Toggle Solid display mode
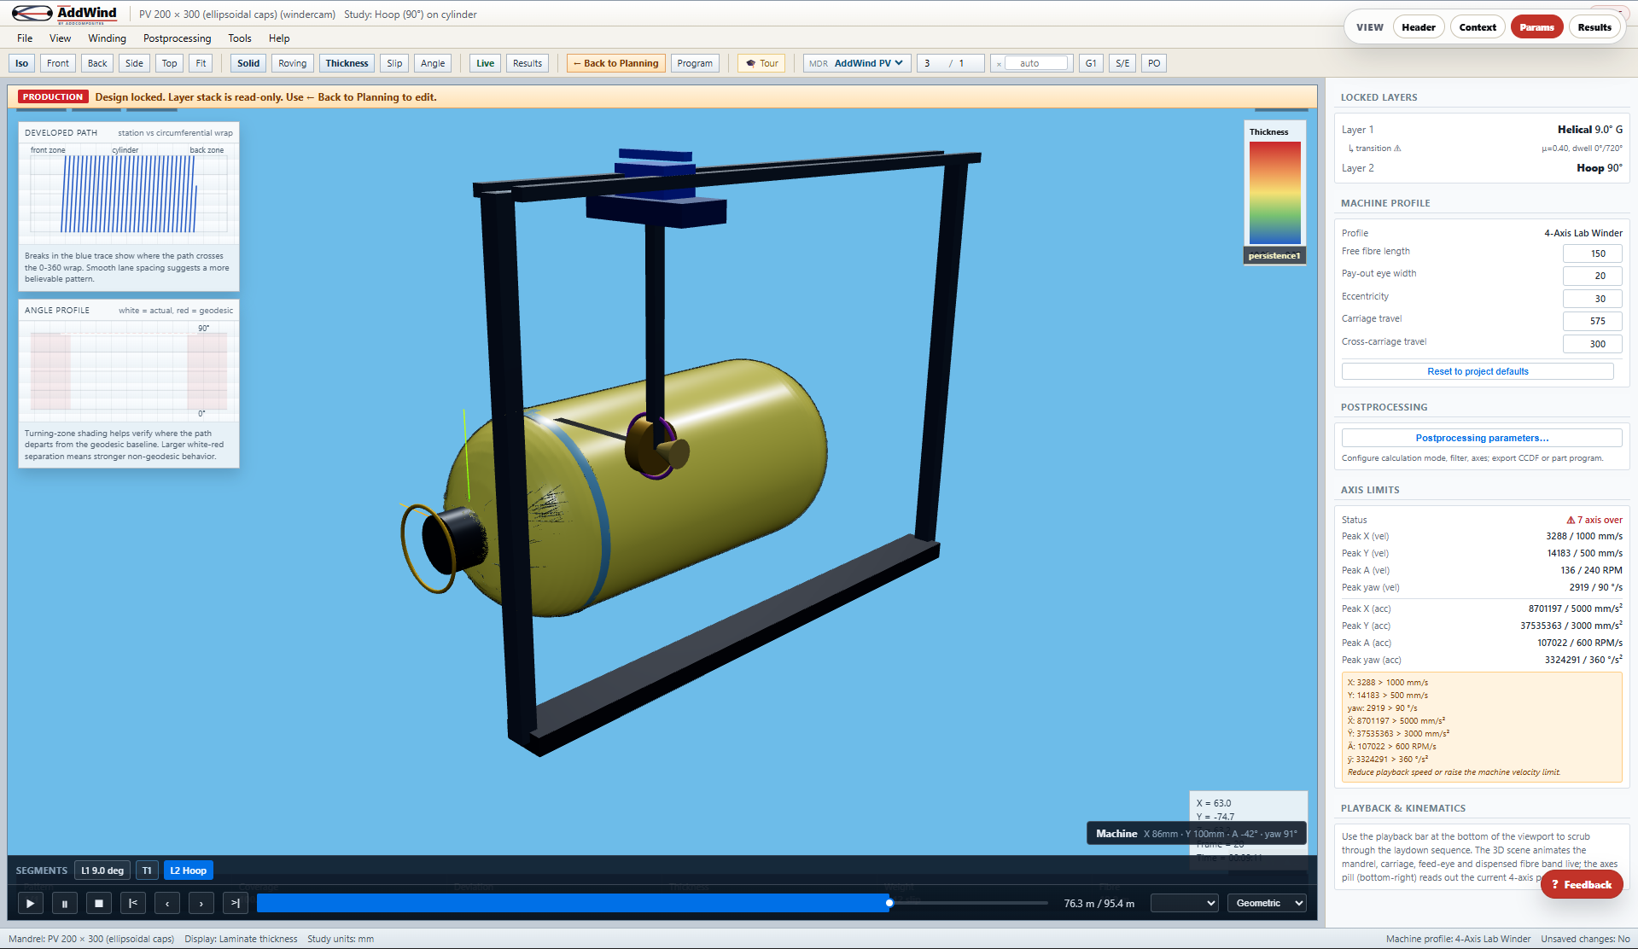 click(248, 63)
